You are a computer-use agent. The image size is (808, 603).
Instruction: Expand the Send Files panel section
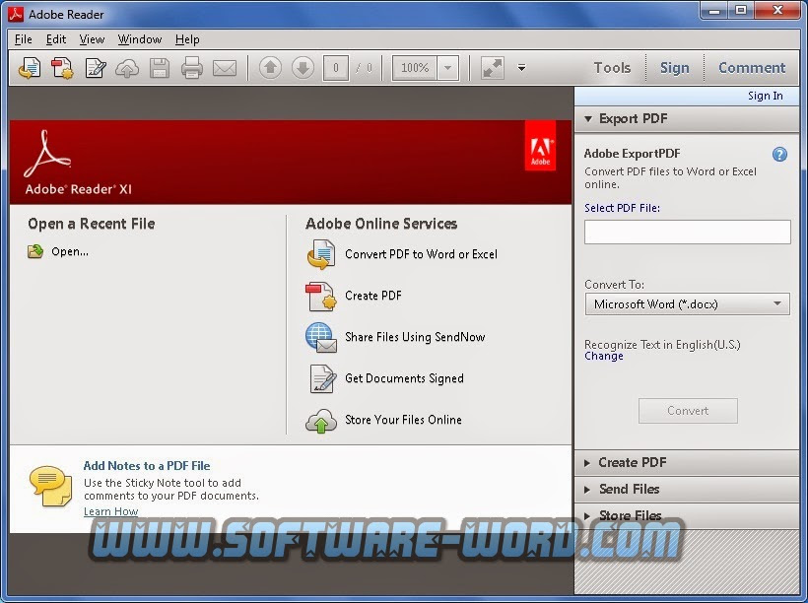(687, 489)
